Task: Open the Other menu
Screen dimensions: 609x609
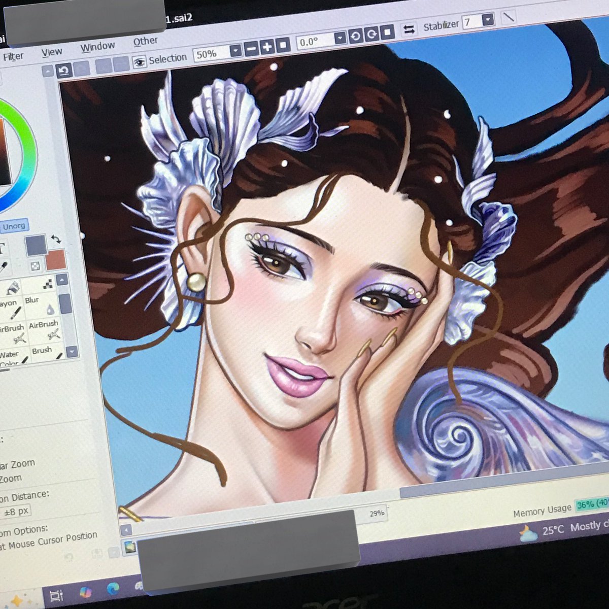Action: tap(145, 41)
